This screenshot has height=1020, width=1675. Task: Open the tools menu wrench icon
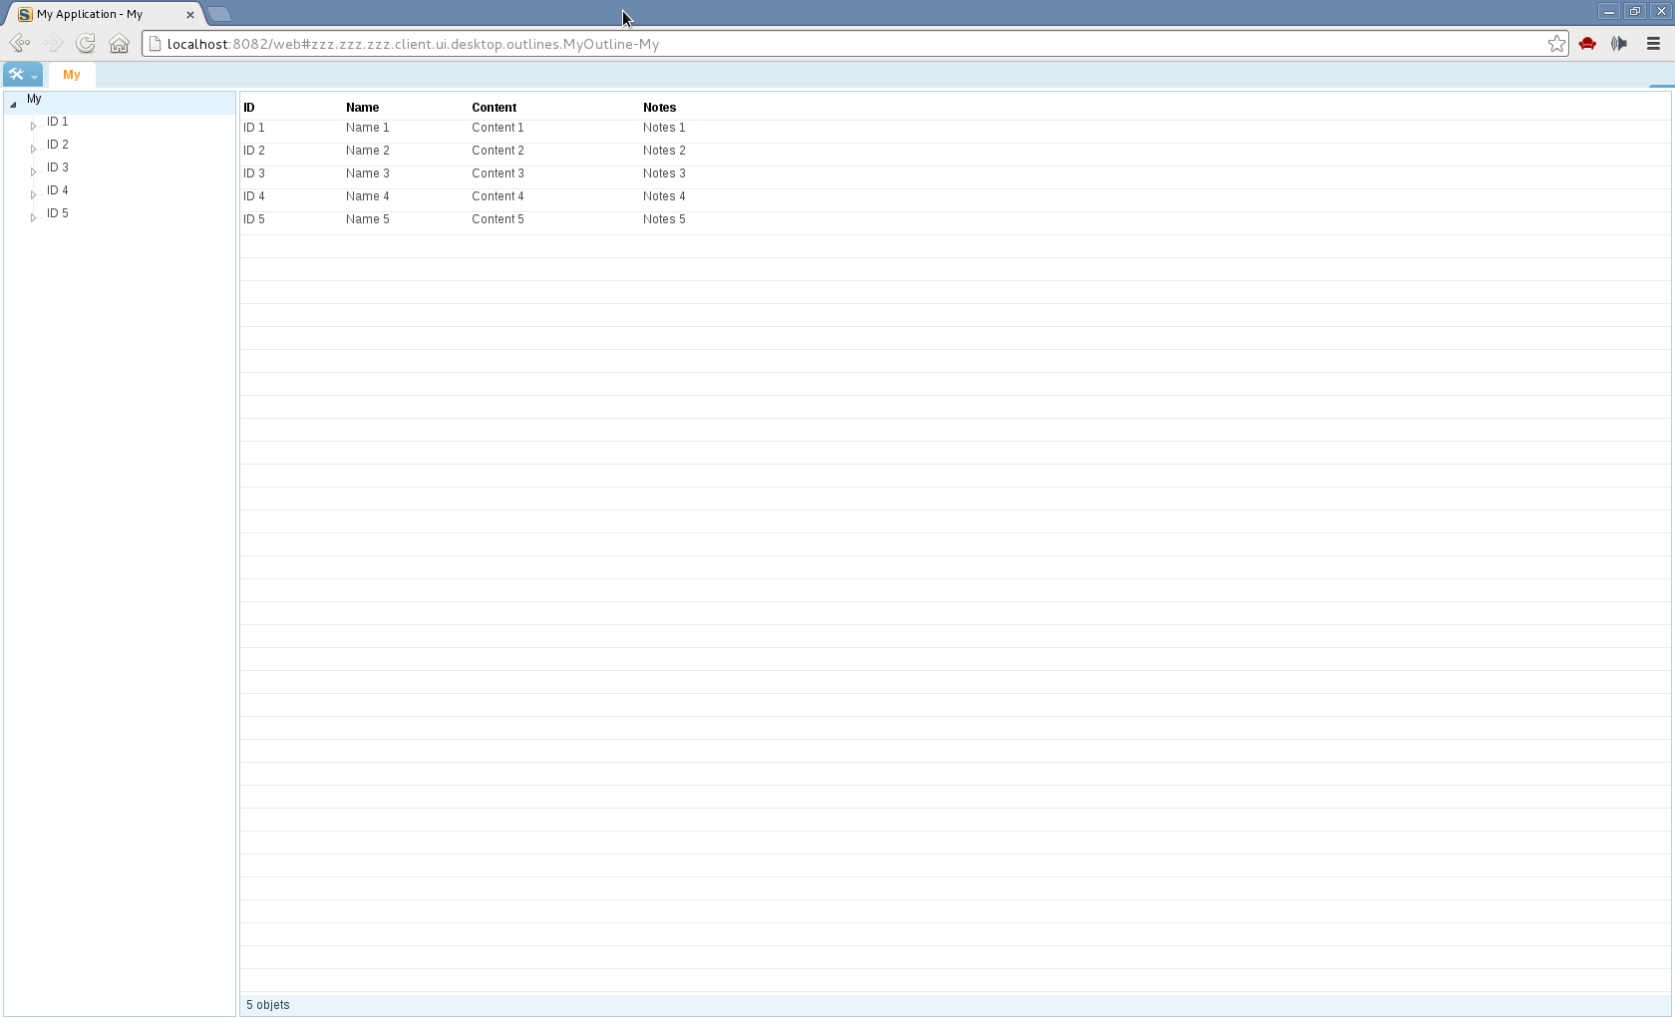(x=22, y=75)
